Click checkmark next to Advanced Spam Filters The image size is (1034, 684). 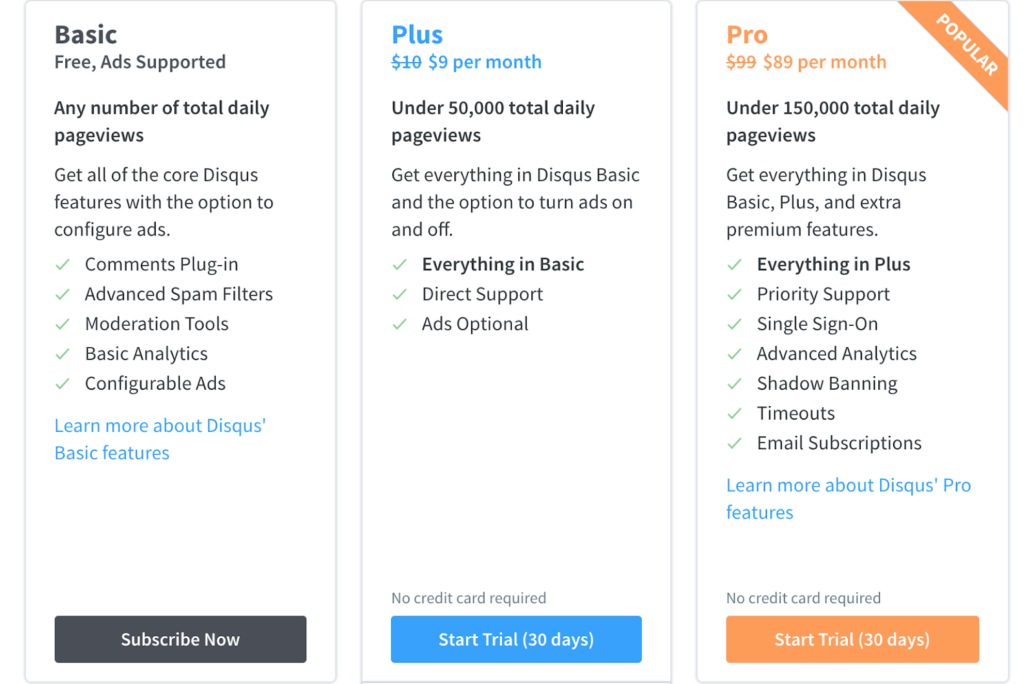coord(63,295)
